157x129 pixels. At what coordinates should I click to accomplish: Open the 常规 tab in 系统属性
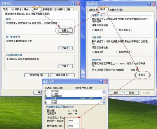tap(6, 9)
